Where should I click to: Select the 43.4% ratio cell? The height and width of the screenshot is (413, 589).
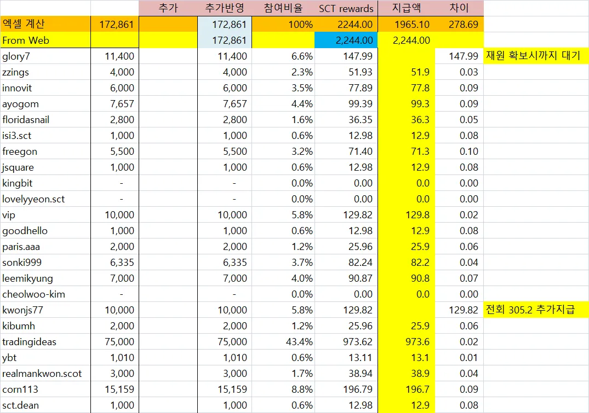pos(283,342)
